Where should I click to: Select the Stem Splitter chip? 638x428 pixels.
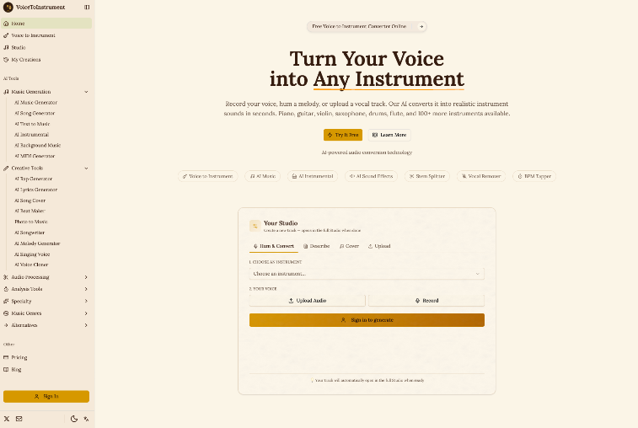coord(426,176)
